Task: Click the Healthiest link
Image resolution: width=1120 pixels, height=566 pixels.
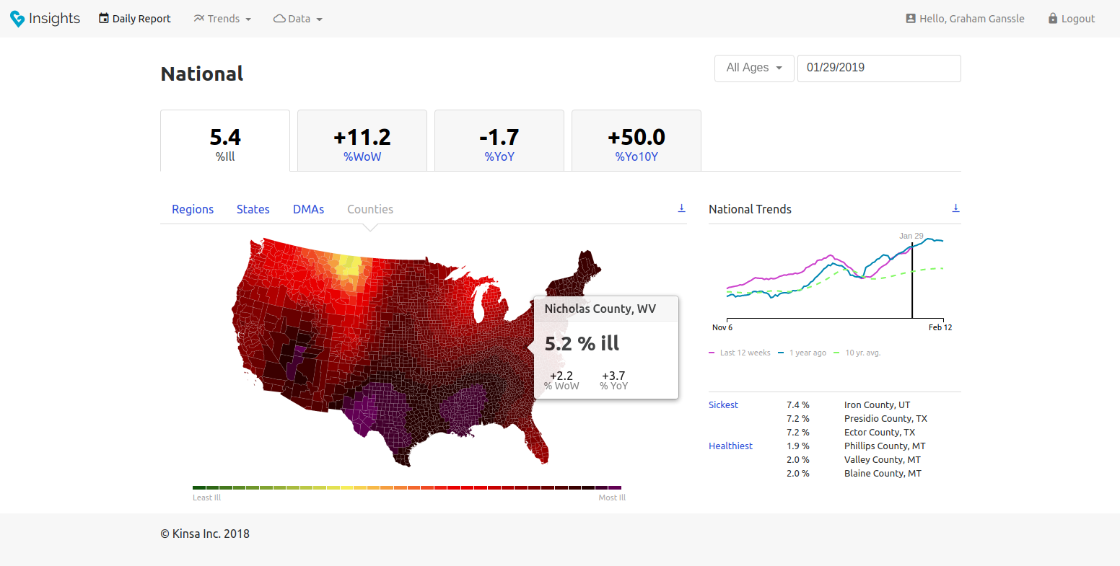Action: click(730, 446)
